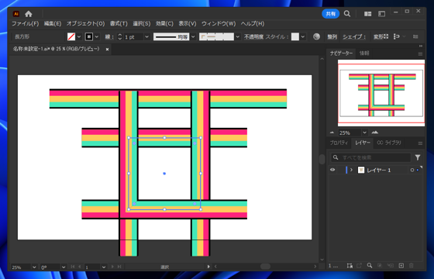
Task: Click the Navigator zoom in large mountains icon
Action: [x=375, y=133]
